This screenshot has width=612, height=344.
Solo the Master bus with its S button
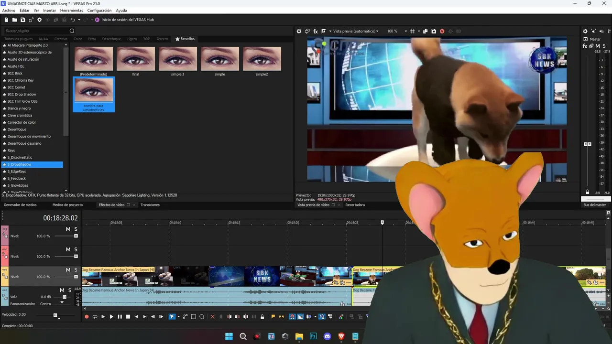pos(604,46)
